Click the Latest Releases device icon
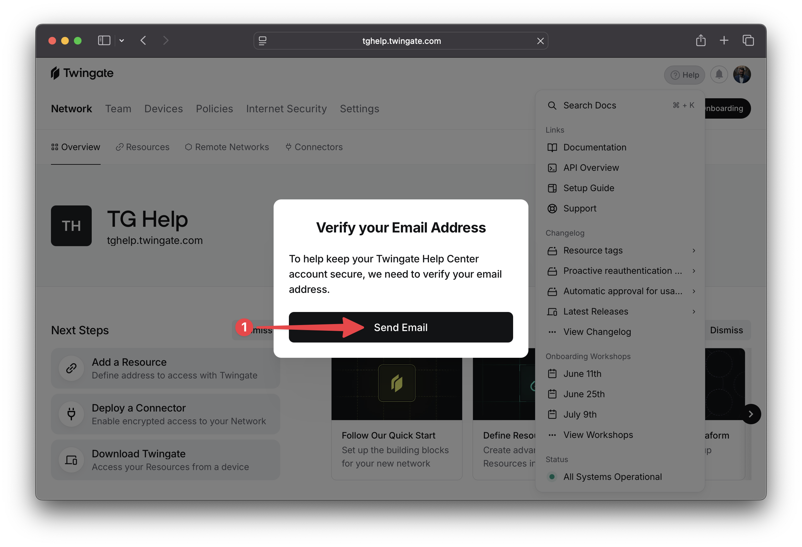 [552, 312]
